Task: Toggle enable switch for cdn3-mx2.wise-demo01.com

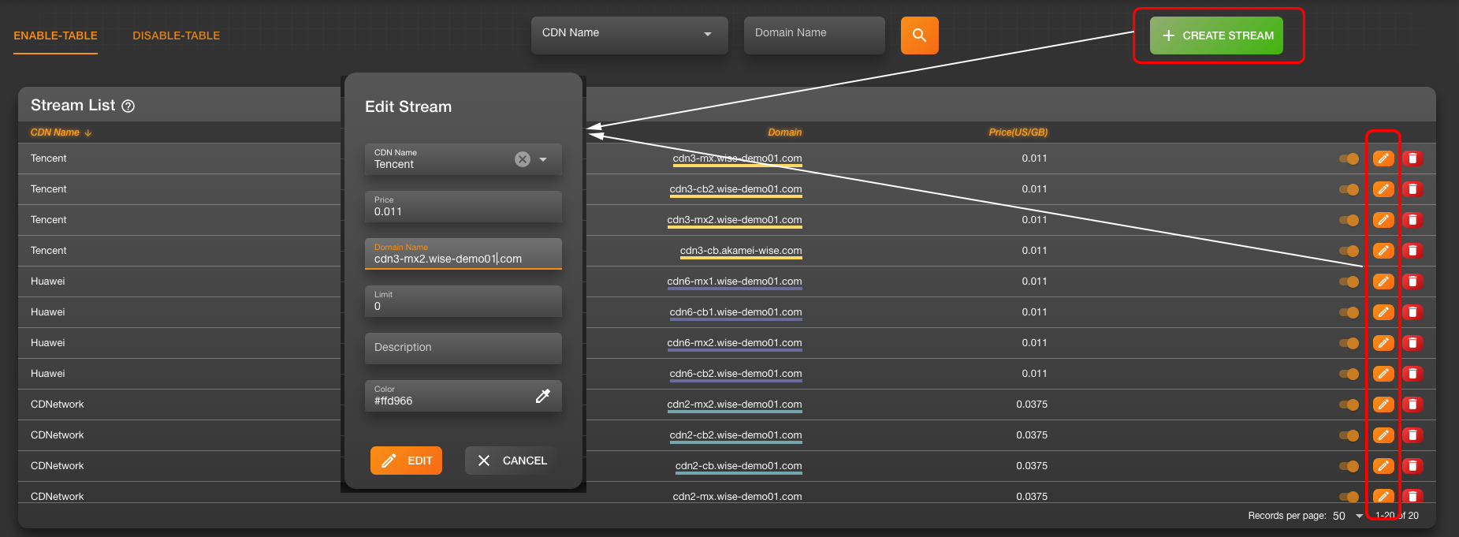Action: (x=1349, y=220)
